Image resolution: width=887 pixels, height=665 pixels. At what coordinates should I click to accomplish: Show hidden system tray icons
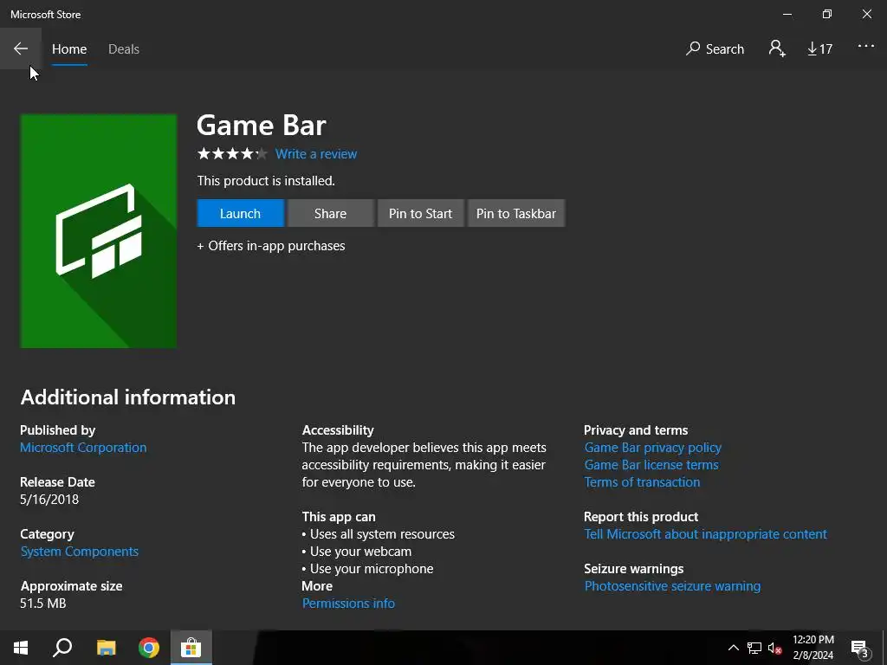coord(733,648)
